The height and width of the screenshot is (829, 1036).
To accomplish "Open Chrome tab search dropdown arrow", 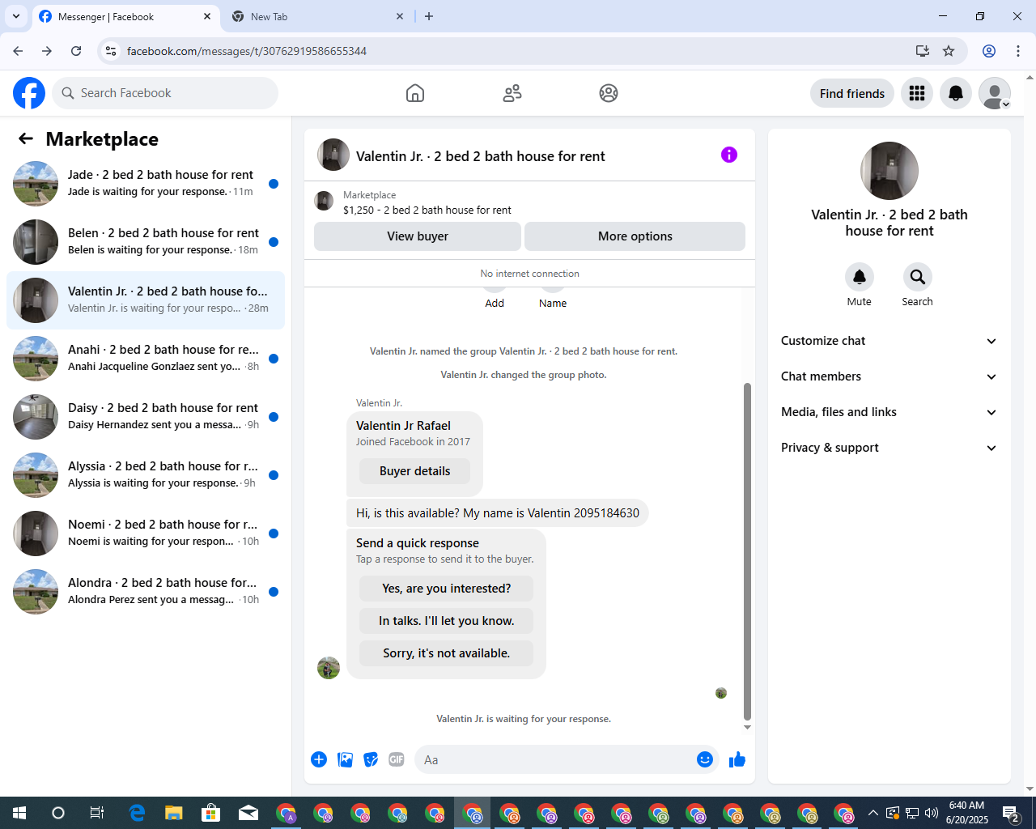I will (16, 16).
